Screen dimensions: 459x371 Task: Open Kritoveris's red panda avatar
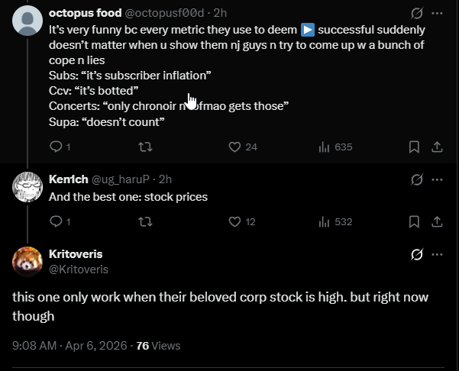coord(27,262)
